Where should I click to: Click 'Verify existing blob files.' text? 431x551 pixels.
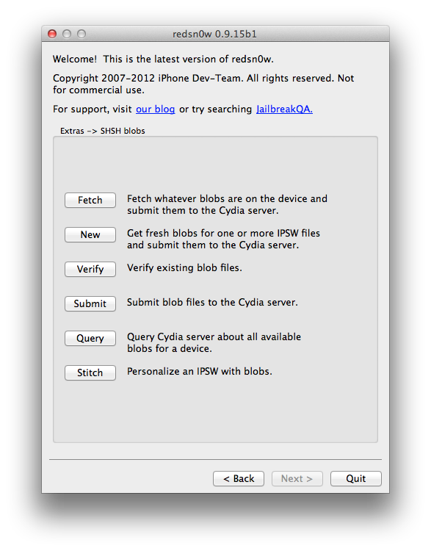184,267
